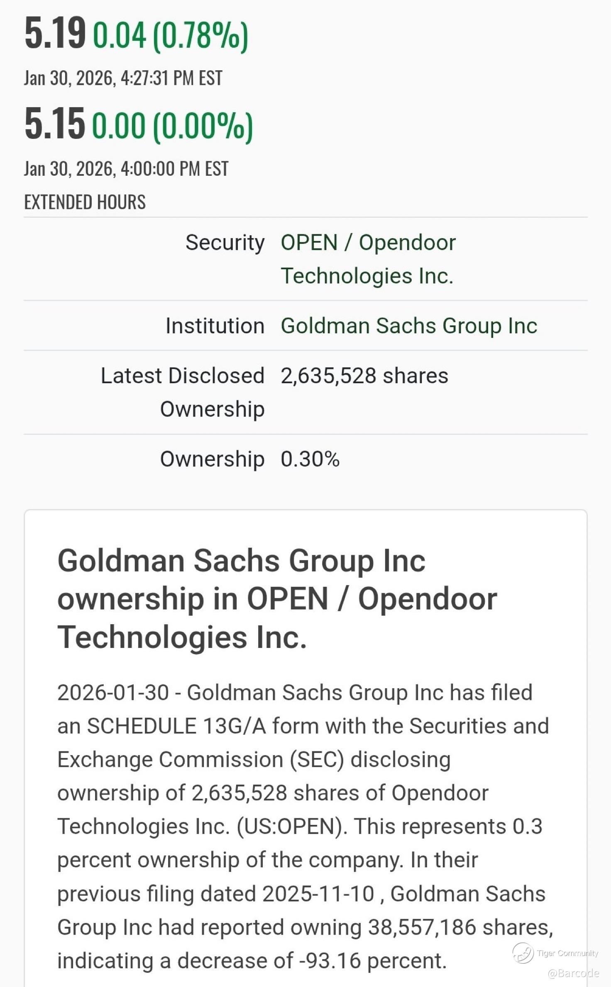Click the 4:00:00 PM EST timestamp
The height and width of the screenshot is (987, 611).
126,169
